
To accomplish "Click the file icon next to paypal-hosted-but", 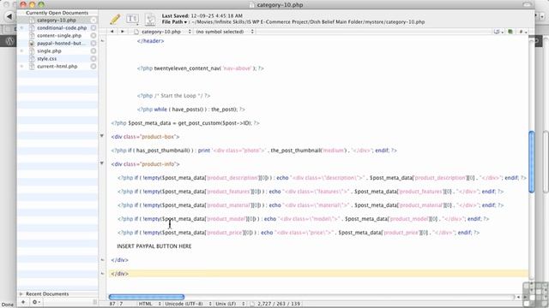I will click(x=32, y=44).
